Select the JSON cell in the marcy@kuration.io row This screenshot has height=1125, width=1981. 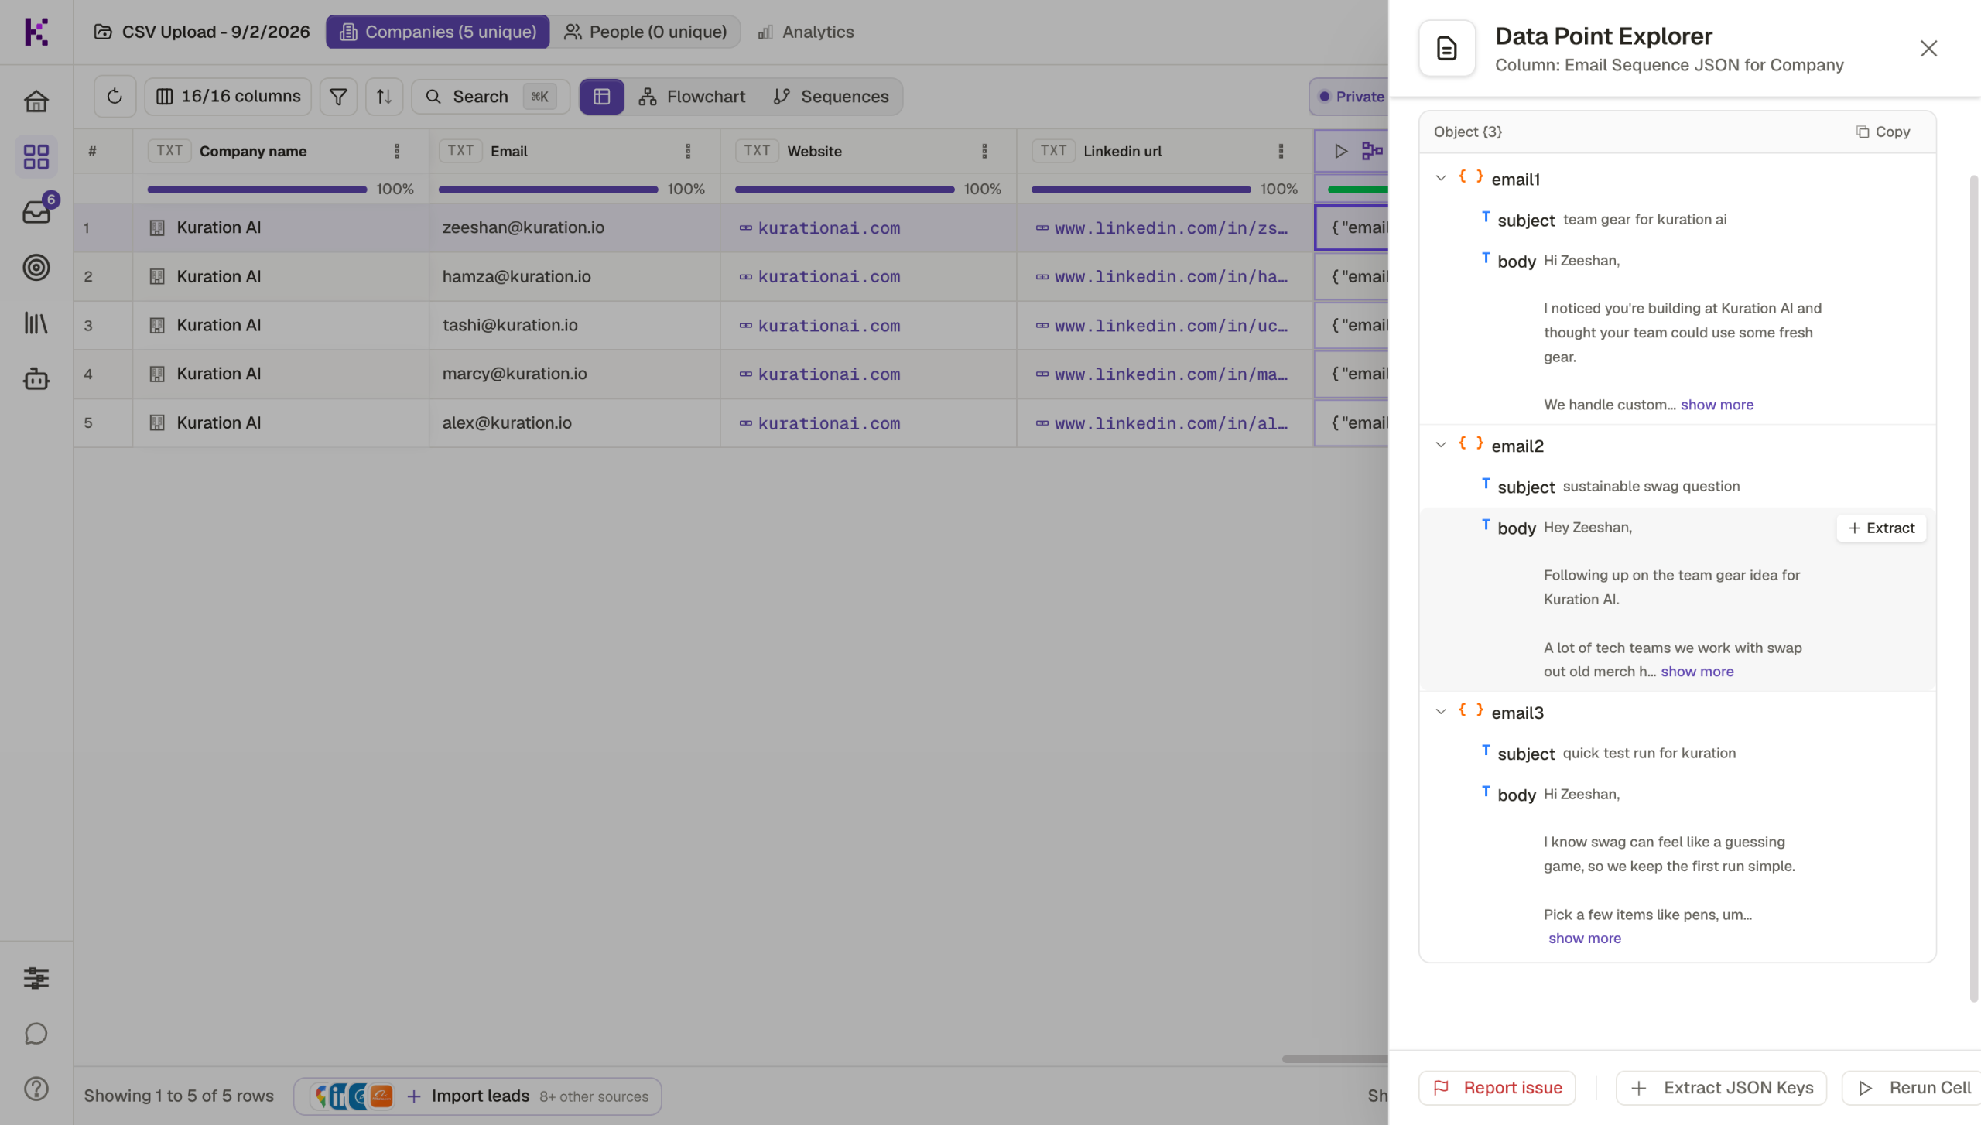pyautogui.click(x=1351, y=374)
